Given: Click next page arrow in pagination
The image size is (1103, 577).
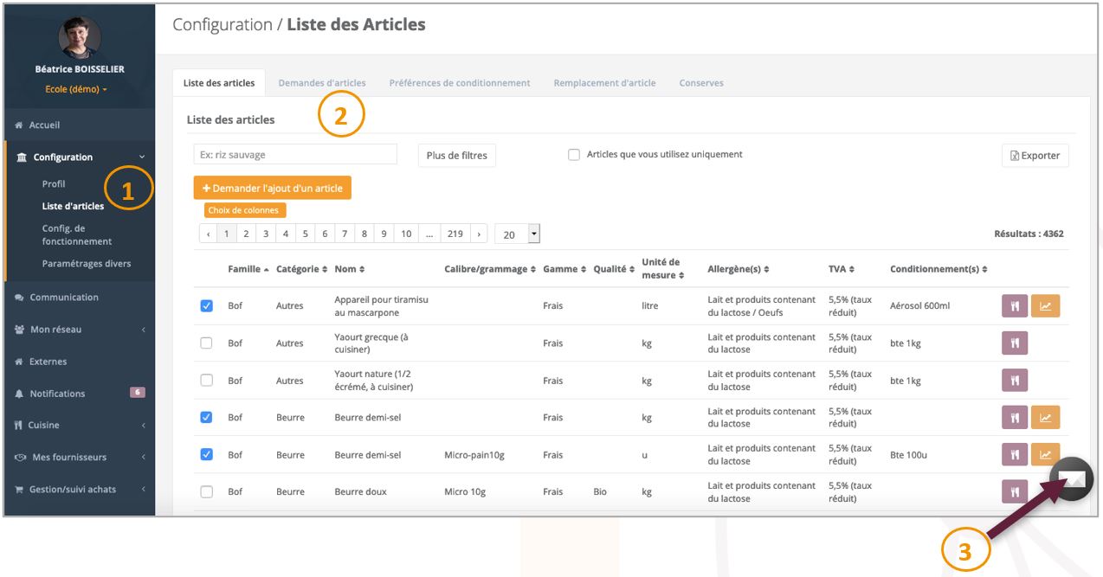Looking at the screenshot, I should [479, 234].
